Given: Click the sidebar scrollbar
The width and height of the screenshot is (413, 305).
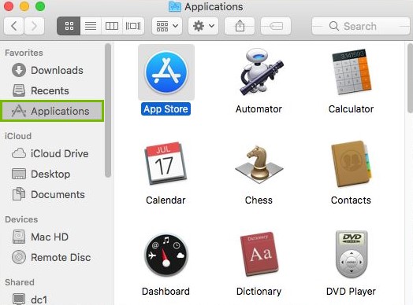Looking at the screenshot, I should 107,110.
